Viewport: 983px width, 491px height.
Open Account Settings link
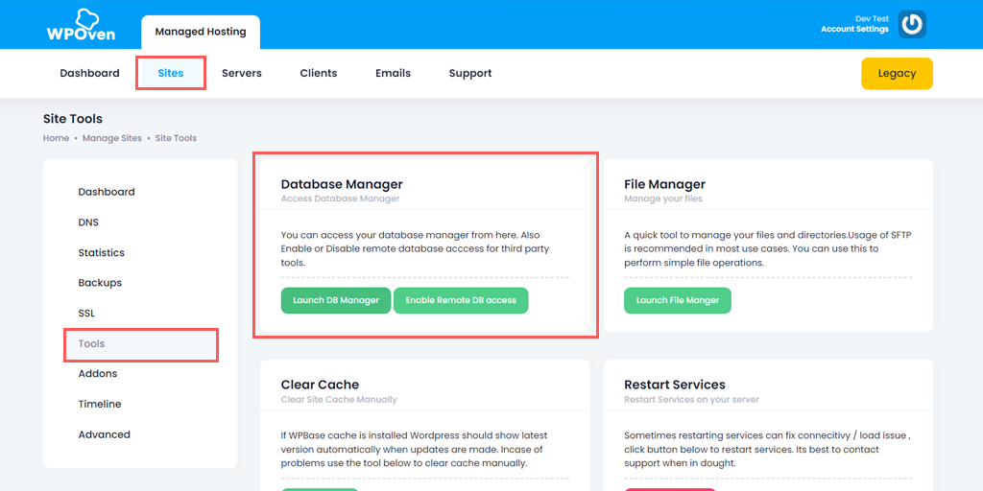pos(854,29)
